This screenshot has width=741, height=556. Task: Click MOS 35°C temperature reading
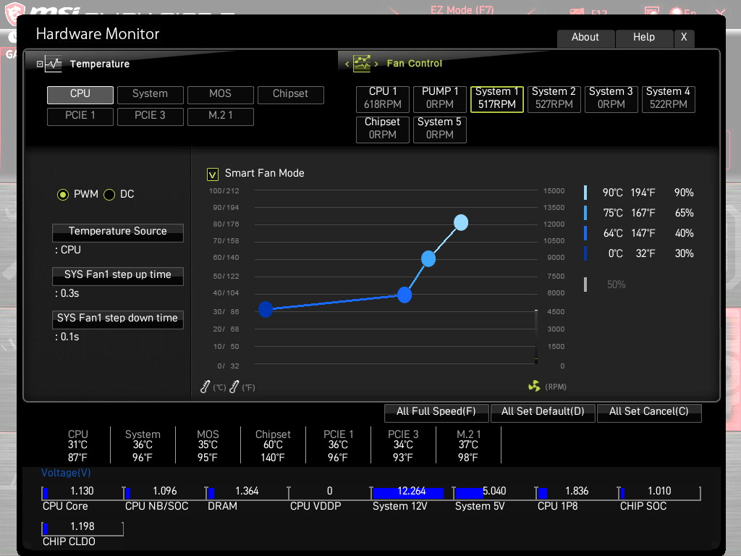point(208,445)
